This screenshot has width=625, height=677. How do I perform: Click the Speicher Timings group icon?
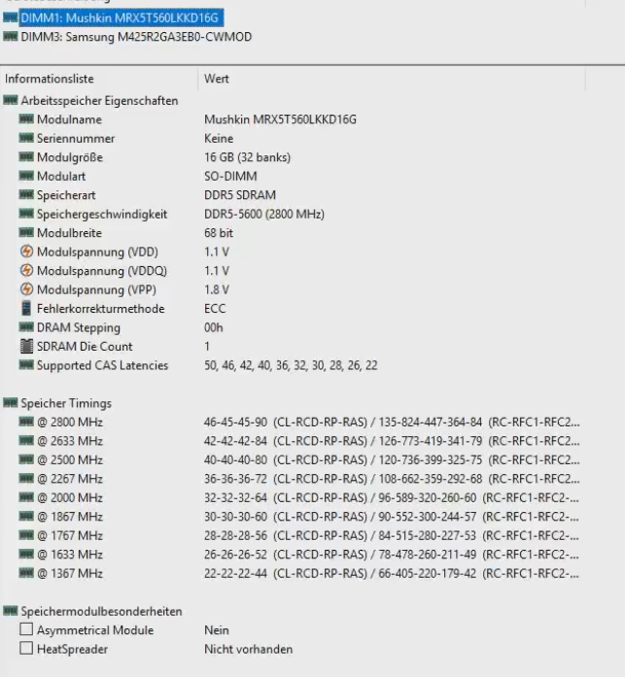[11, 403]
